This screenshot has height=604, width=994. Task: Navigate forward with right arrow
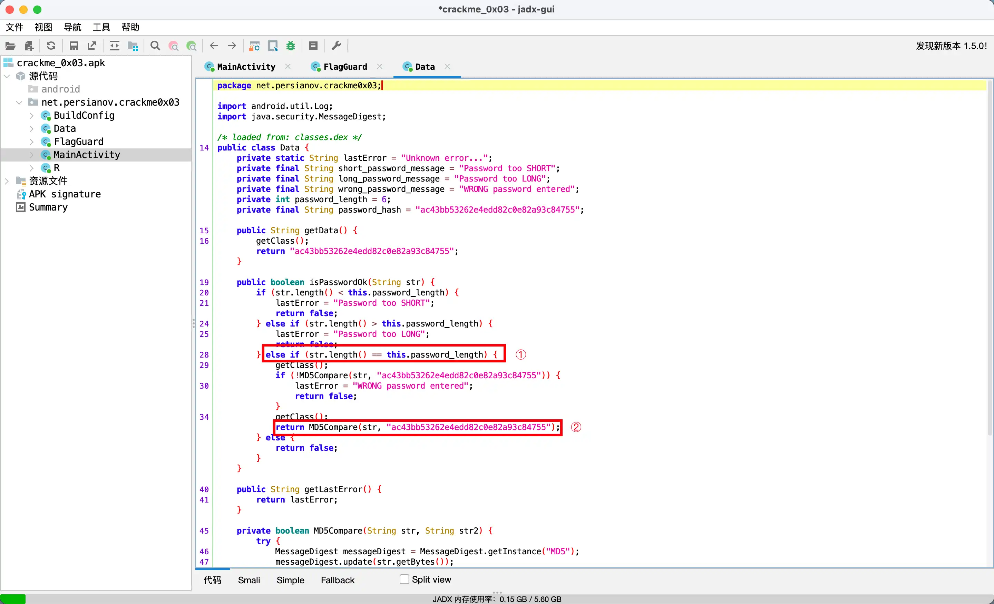coord(232,46)
